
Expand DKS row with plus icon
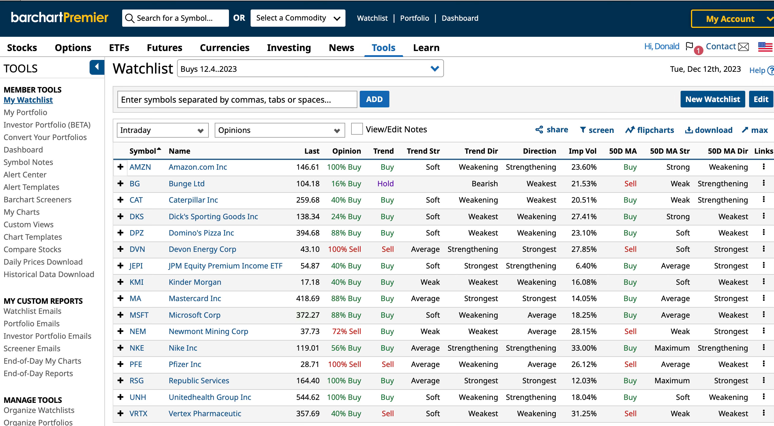120,216
